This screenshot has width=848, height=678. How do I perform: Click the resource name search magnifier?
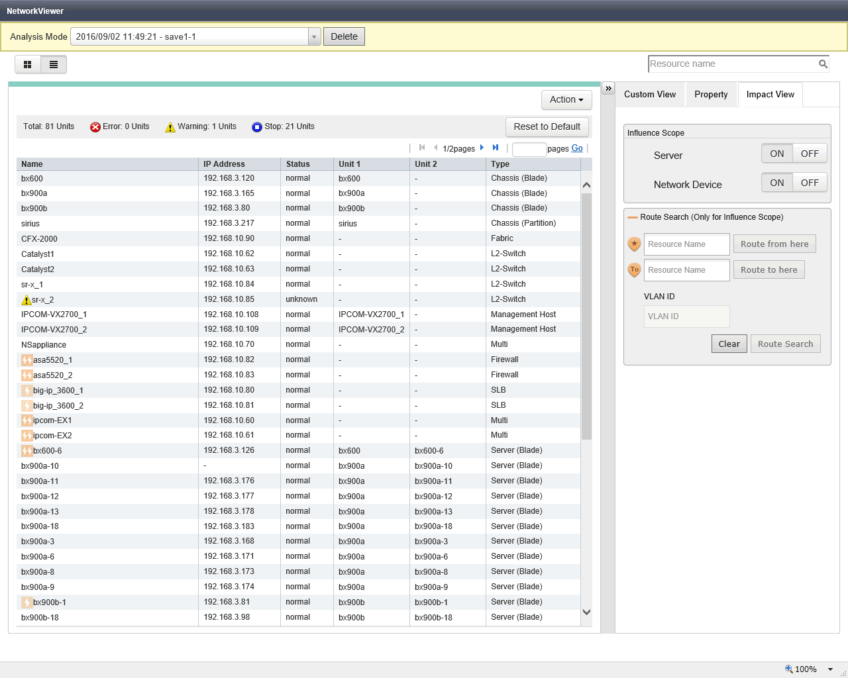(823, 64)
